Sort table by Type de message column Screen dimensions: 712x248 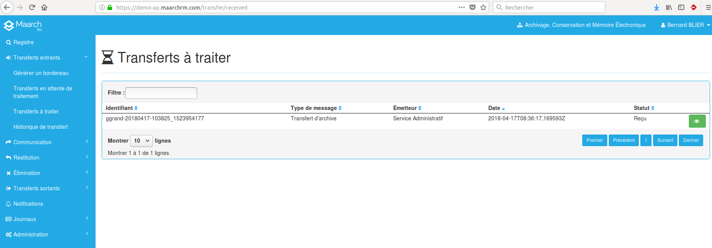(x=316, y=108)
